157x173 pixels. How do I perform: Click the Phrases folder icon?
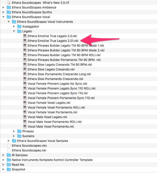point(19,131)
